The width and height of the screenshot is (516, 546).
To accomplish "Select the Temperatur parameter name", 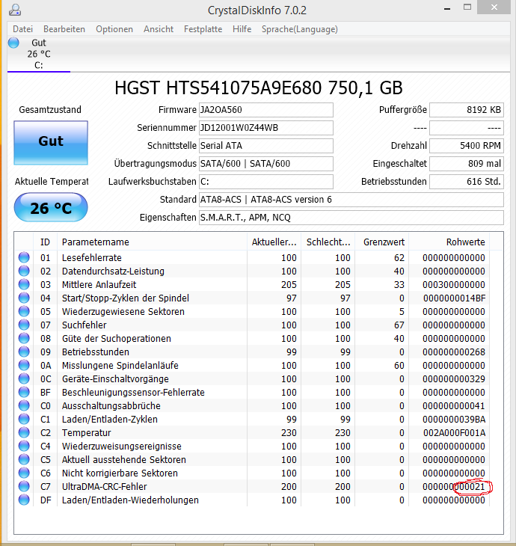I will pos(86,433).
